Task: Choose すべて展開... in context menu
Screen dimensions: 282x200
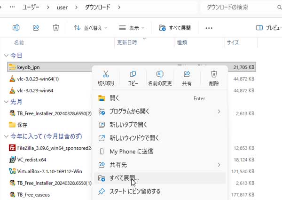Action: [x=160, y=178]
